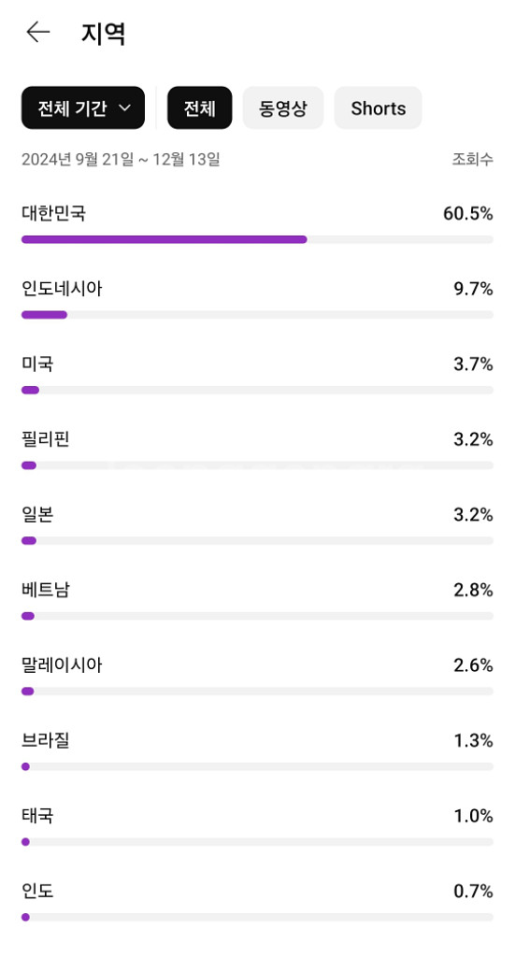
Task: Open the 필리핀 region row
Action: (x=258, y=450)
